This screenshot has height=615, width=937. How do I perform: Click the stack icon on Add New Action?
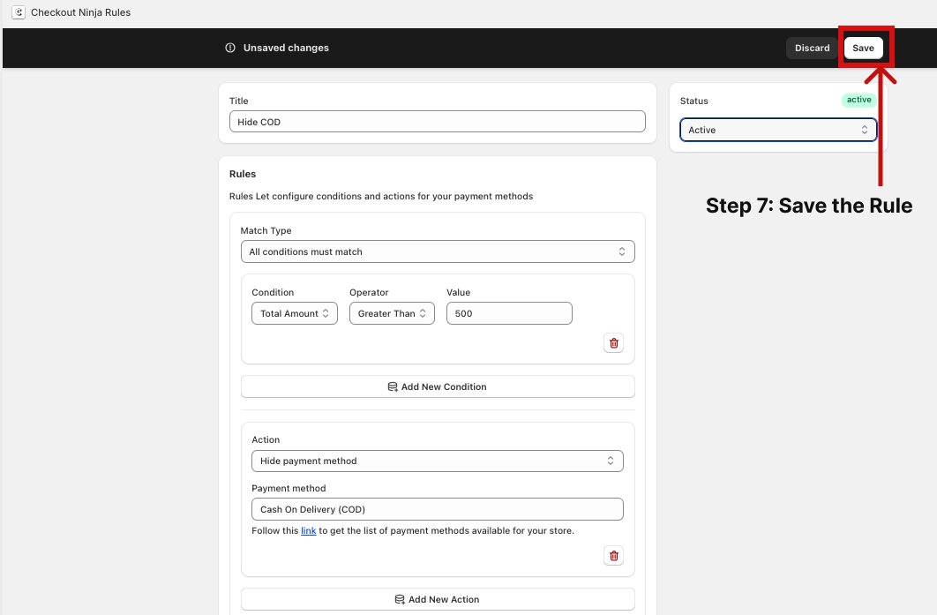pos(400,600)
